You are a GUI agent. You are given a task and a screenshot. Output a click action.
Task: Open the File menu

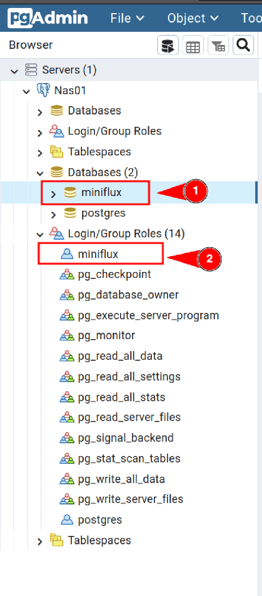point(127,18)
